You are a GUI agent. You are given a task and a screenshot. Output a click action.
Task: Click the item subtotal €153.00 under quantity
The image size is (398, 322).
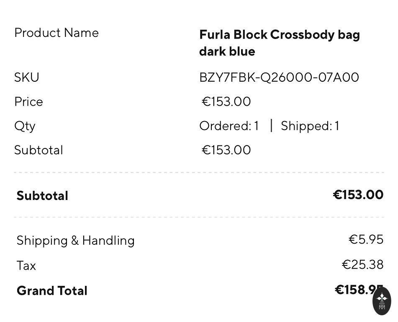pos(226,150)
